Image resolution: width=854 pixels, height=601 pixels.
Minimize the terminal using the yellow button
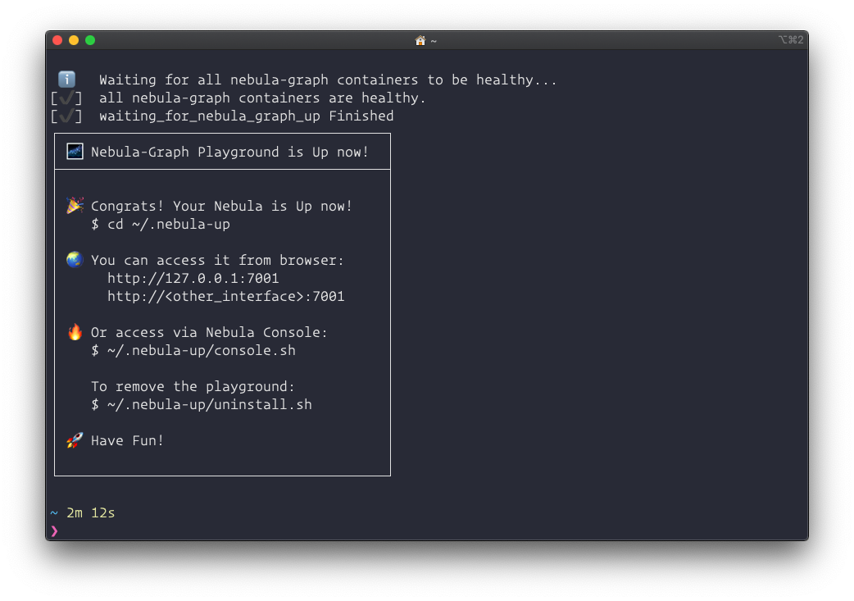point(74,40)
